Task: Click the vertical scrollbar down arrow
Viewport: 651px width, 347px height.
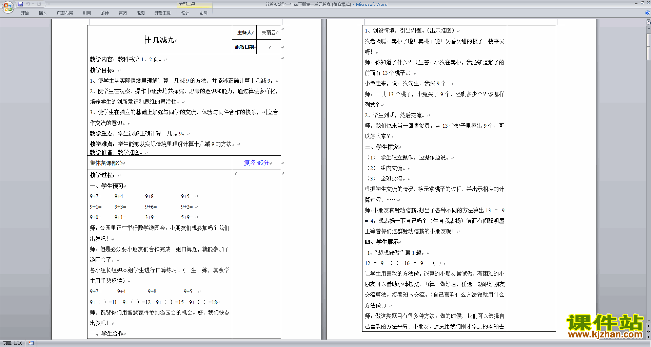Action: click(x=649, y=321)
